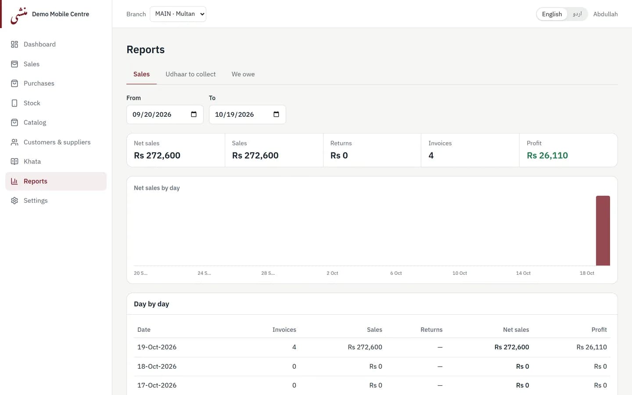Click the Net sales Rs 272,600 card
Image resolution: width=632 pixels, height=395 pixels.
(x=176, y=150)
